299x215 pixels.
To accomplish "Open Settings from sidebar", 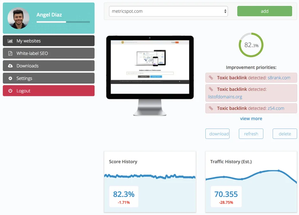I will point(49,78).
